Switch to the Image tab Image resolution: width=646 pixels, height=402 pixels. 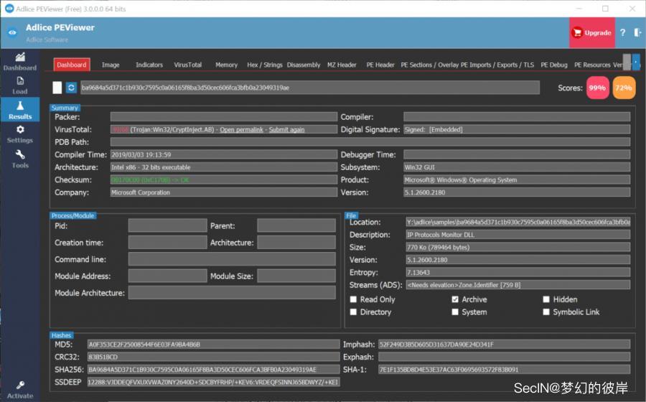click(x=111, y=65)
